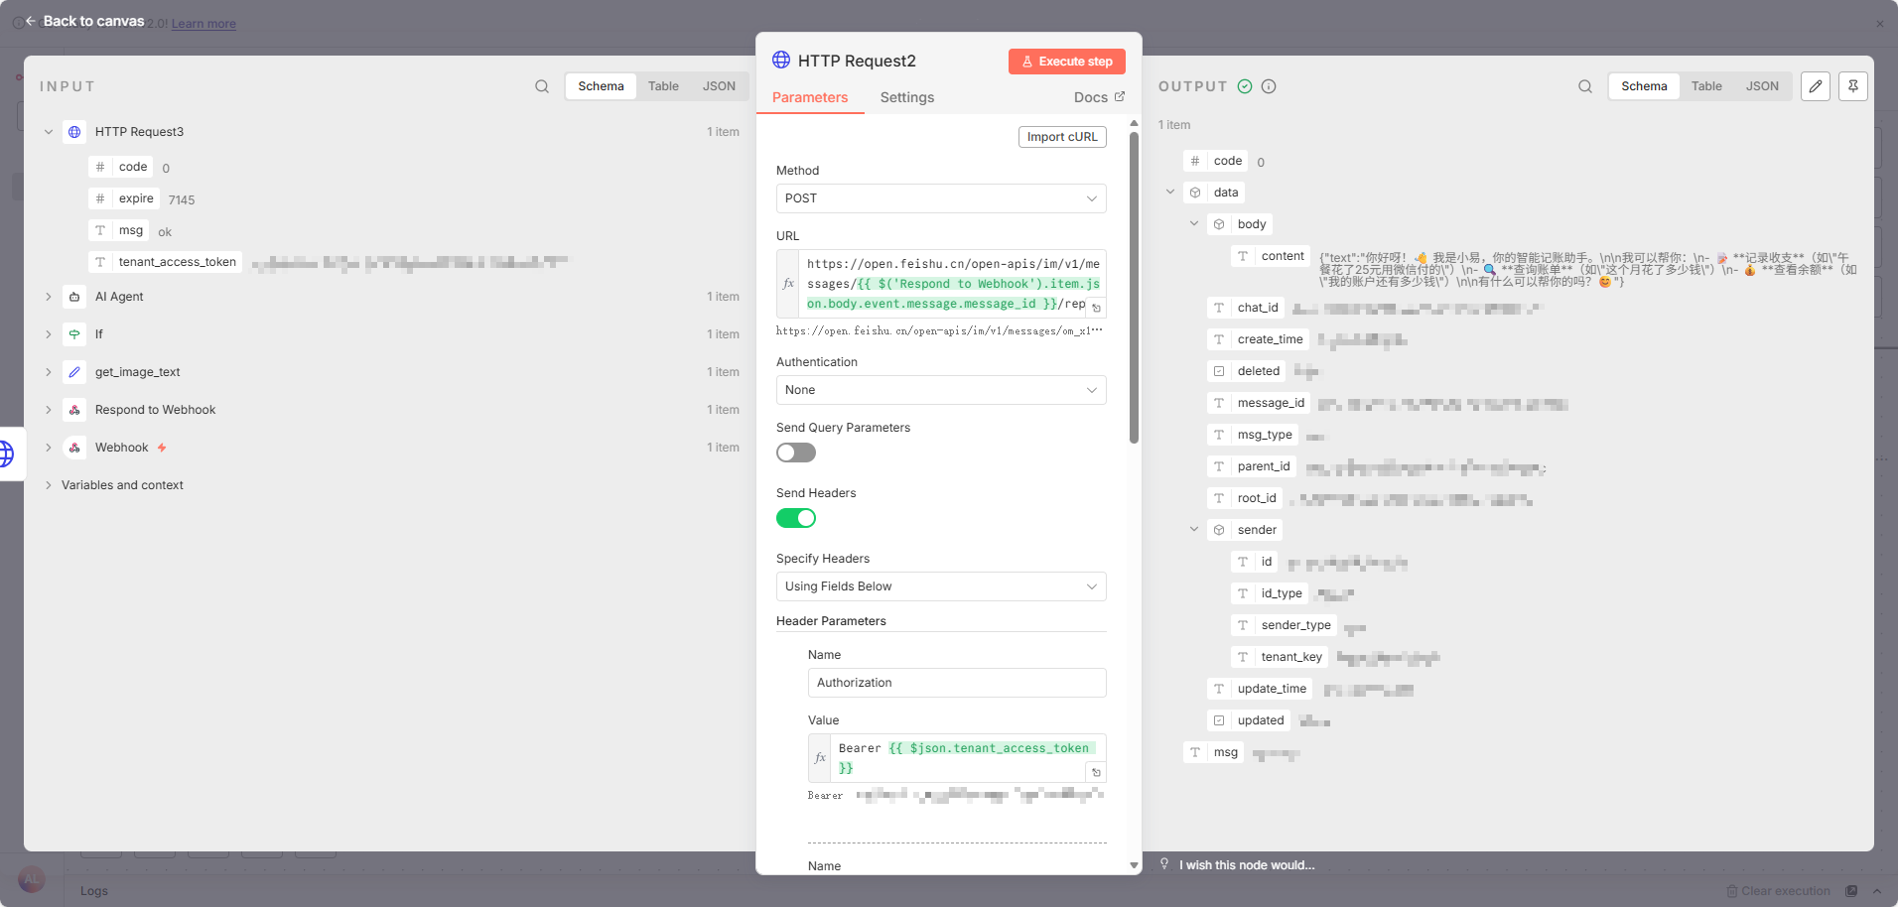Enable the Send Query Parameters toggle
This screenshot has height=907, width=1898.
(x=795, y=453)
